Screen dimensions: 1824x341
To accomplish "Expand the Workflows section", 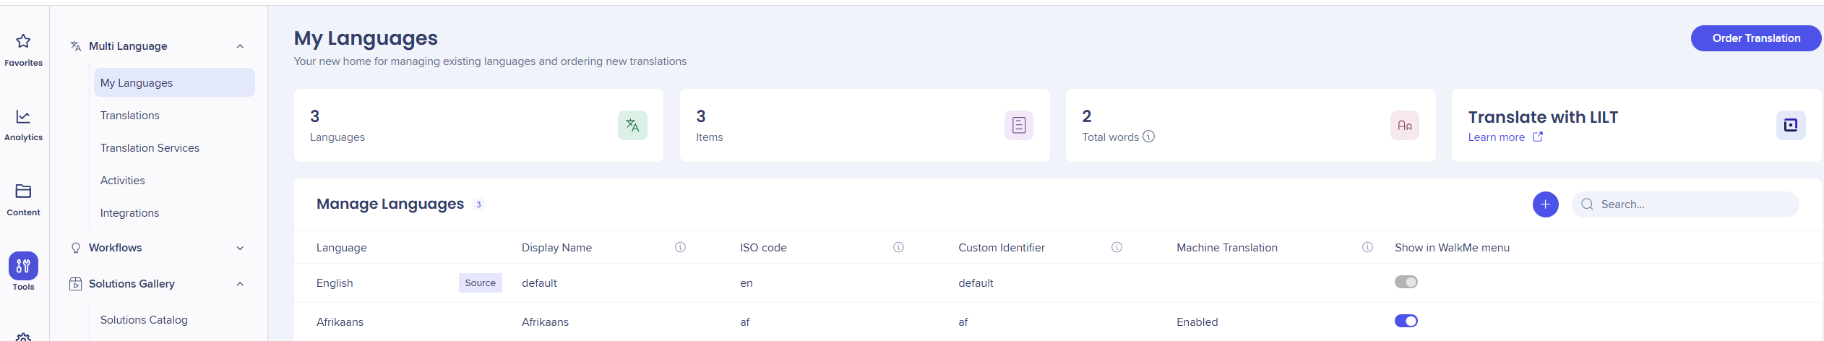I will tap(240, 248).
